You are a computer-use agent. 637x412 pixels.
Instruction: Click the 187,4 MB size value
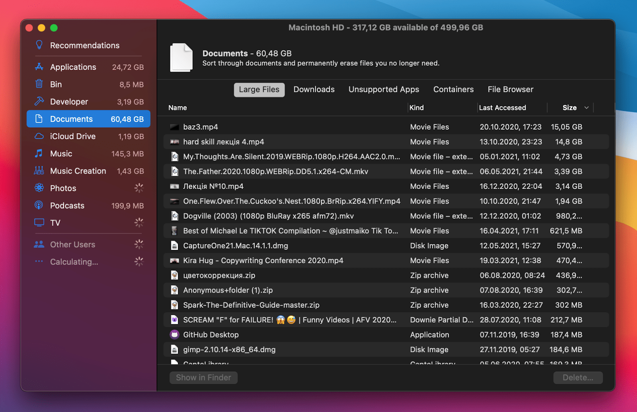pyautogui.click(x=566, y=335)
